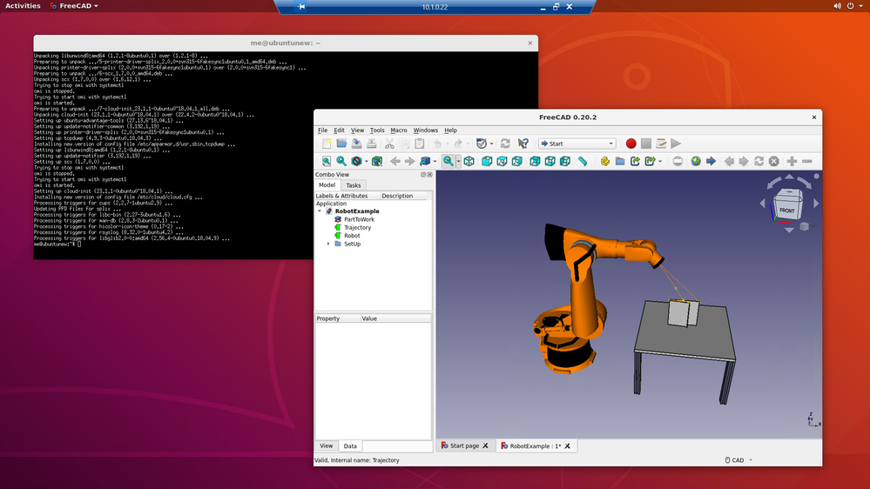Open website globe icon
870x489 pixels.
[x=696, y=161]
